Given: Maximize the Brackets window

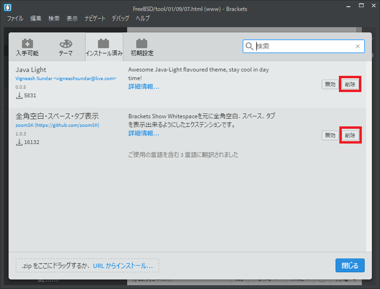Looking at the screenshot, I should (x=361, y=6).
